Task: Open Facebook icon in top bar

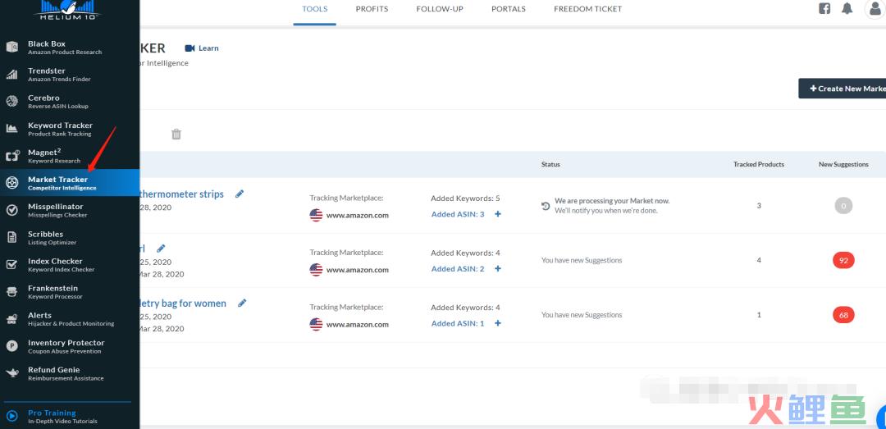Action: [x=824, y=8]
